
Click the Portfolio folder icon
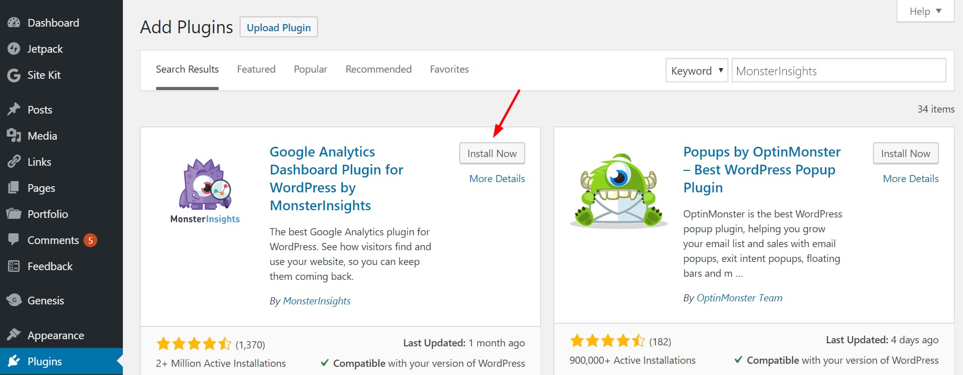[x=14, y=214]
